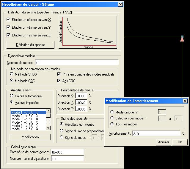Viewport: 190px width, 169px height.
Task: Select Mode 5 --> 5.0 % in list
Action: tap(28, 126)
